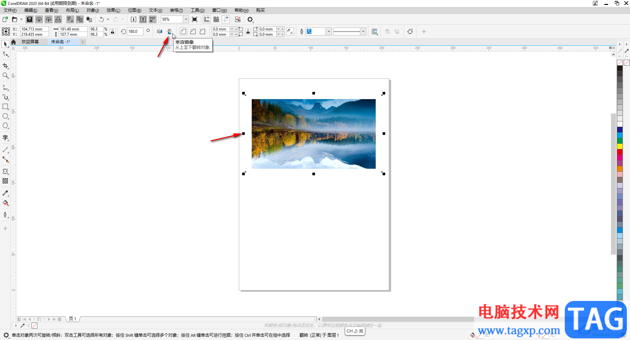Toggle edit corners together lock

point(248,32)
